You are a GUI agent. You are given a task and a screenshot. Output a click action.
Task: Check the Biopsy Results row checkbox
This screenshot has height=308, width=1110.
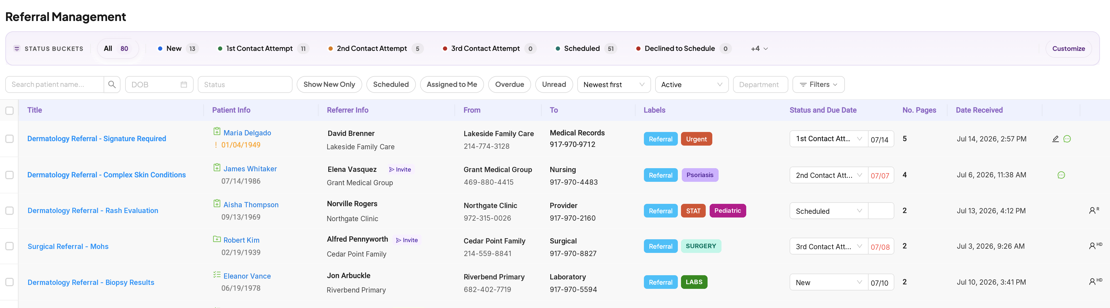(9, 282)
